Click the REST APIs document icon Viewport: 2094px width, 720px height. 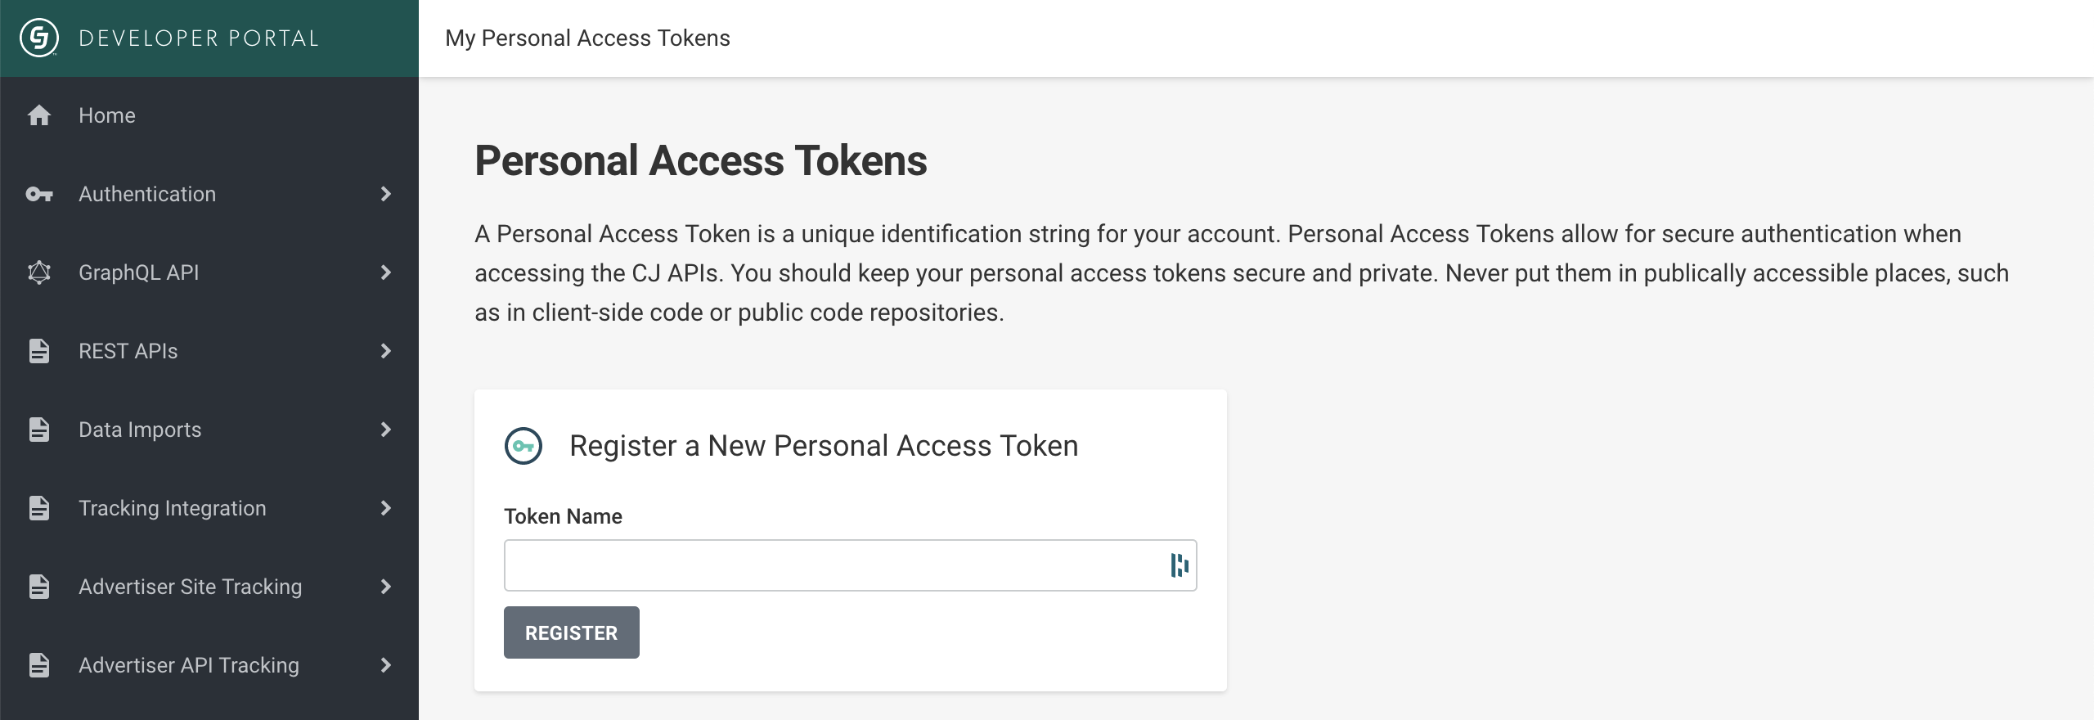[39, 351]
